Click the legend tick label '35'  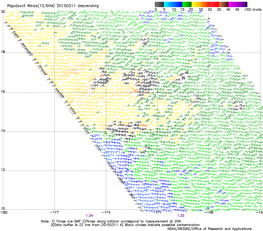coord(219,10)
